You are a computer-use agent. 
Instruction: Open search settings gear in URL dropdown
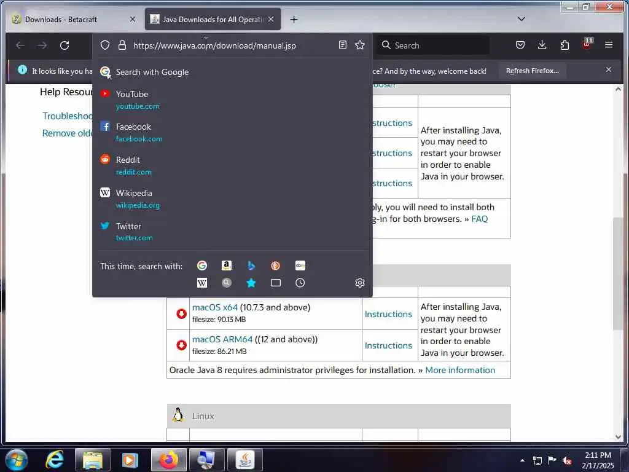360,283
